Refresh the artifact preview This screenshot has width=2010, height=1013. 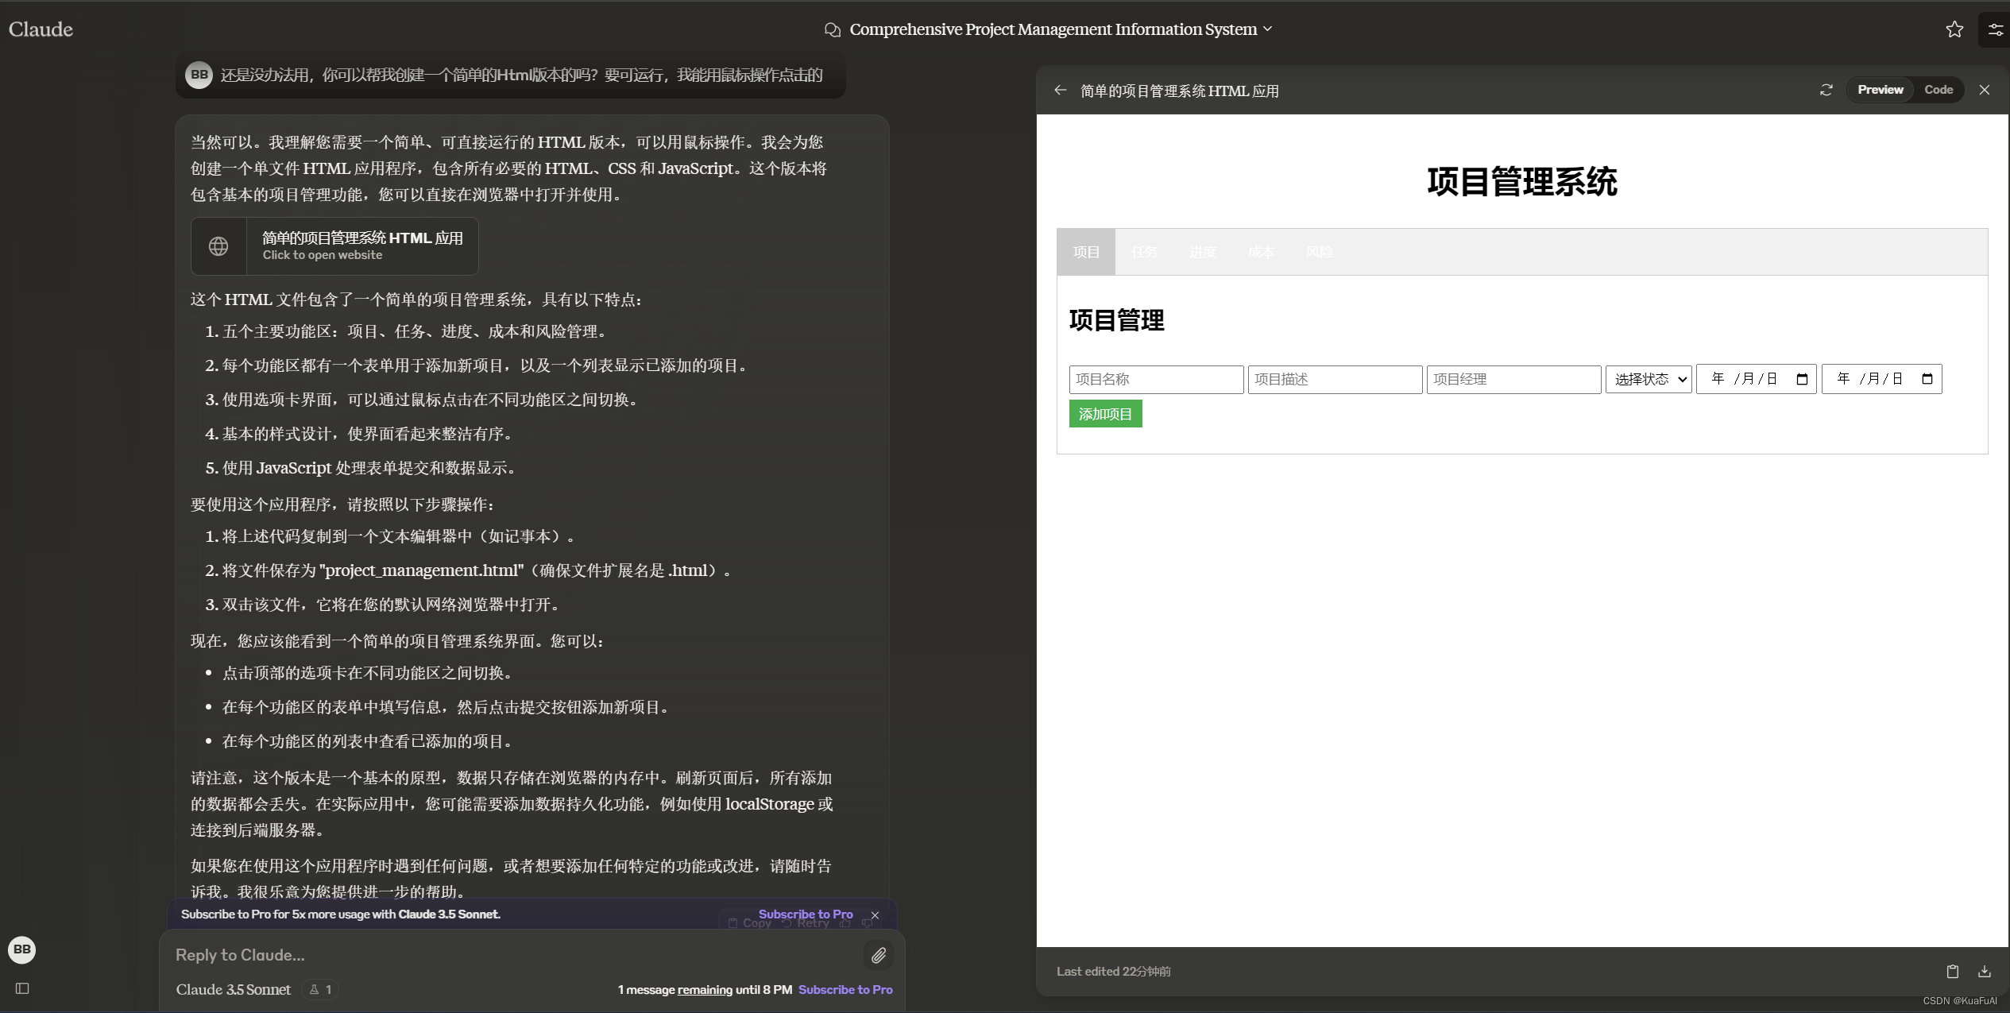tap(1826, 91)
